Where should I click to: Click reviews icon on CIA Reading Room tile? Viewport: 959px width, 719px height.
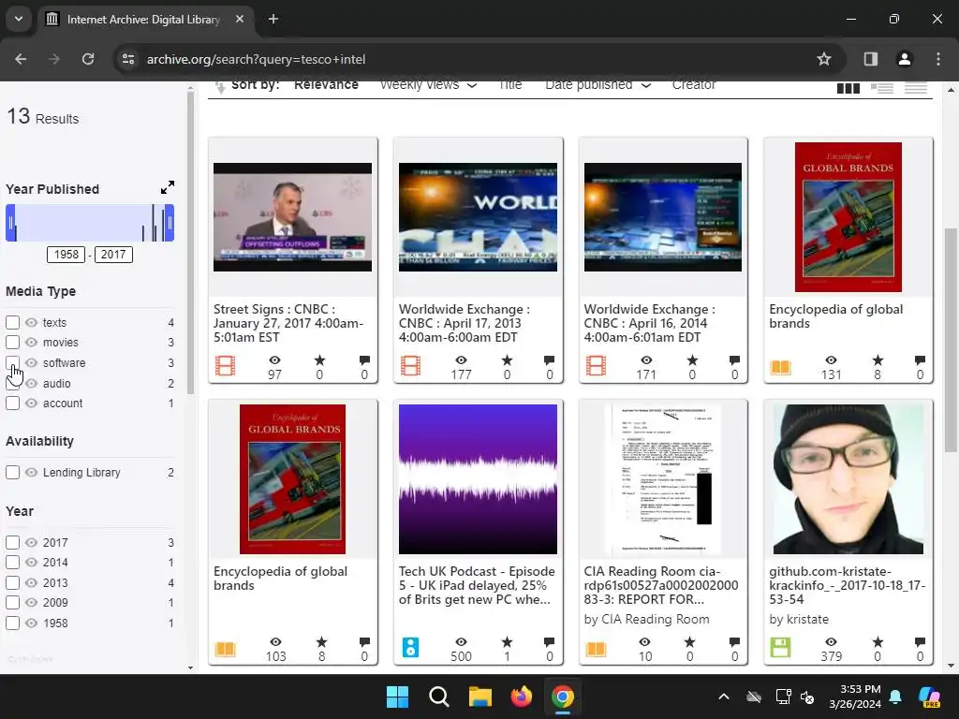tap(734, 641)
